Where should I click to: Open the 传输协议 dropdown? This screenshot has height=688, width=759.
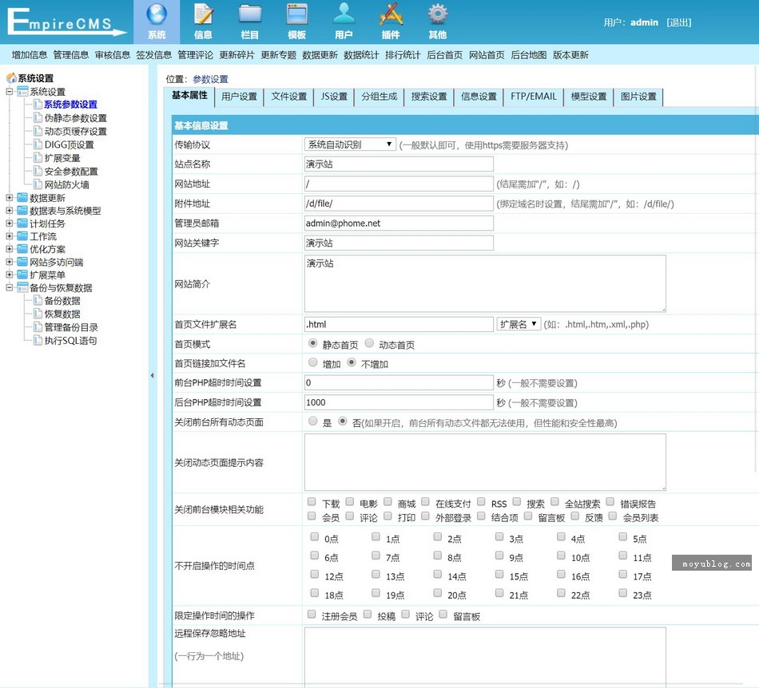(350, 144)
